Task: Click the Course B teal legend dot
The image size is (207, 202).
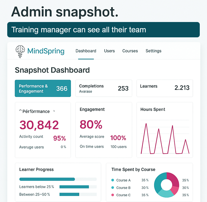Action: tap(113, 188)
